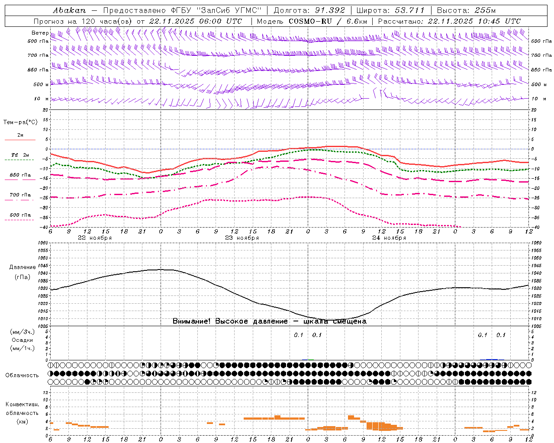Image resolution: width=554 pixels, height=443 pixels.
Task: Click the '22 ноября' date label
Action: [x=95, y=238]
